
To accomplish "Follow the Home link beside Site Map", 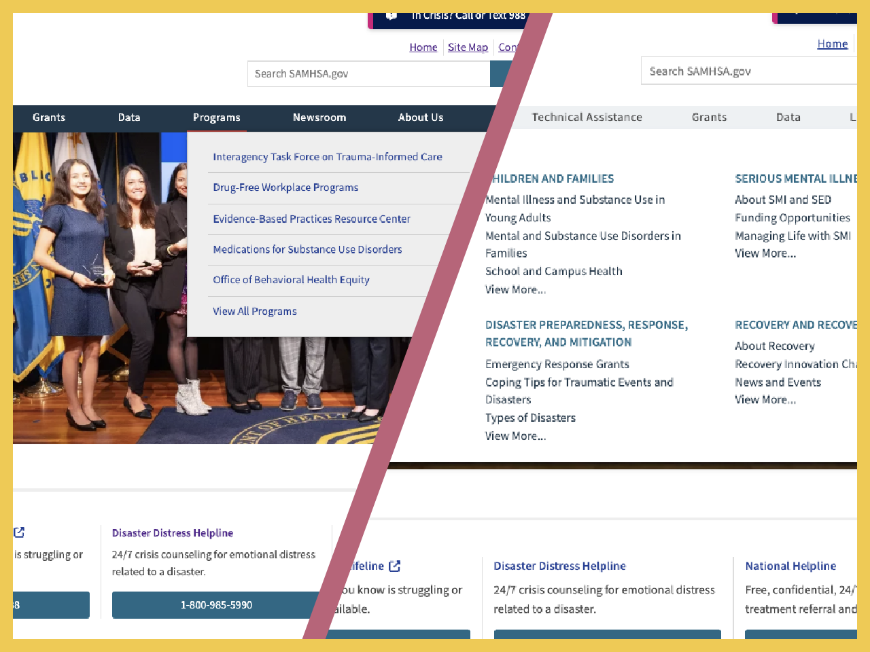I will click(423, 48).
